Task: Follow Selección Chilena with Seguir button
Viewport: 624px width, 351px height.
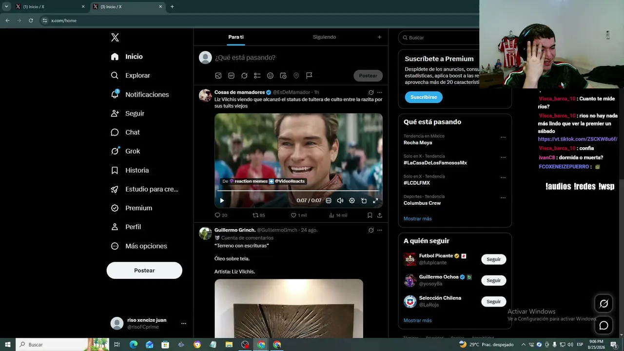Action: click(494, 301)
